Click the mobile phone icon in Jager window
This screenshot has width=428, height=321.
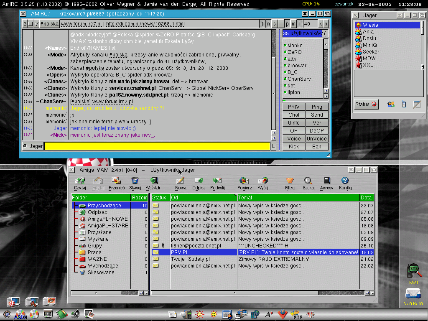coord(404,104)
